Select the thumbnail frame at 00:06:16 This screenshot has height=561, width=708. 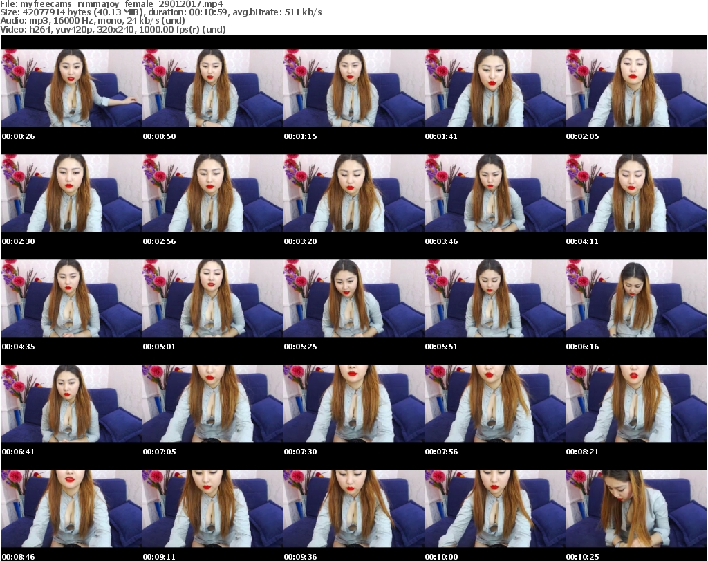636,299
